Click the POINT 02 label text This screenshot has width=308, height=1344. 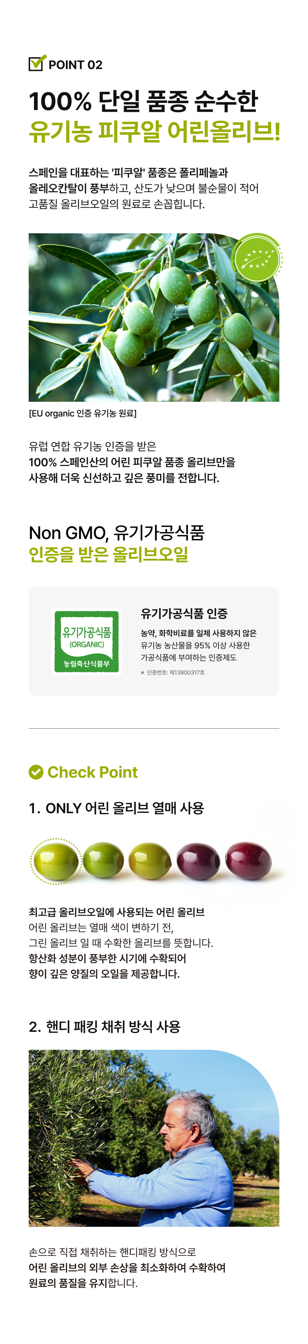point(76,65)
